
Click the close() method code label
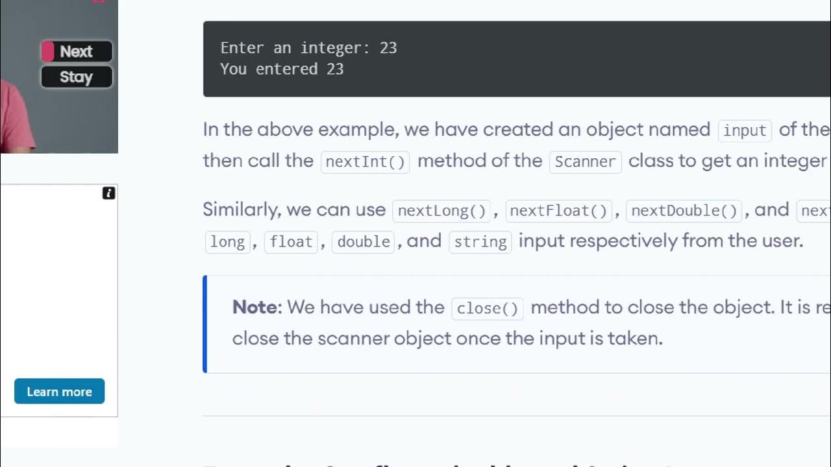tap(487, 308)
